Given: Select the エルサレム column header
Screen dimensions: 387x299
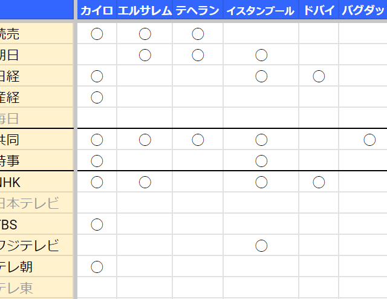Looking at the screenshot, I should 145,11.
